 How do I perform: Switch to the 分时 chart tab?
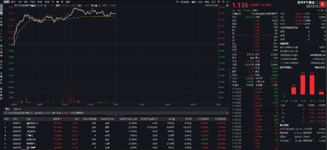coord(6,2)
